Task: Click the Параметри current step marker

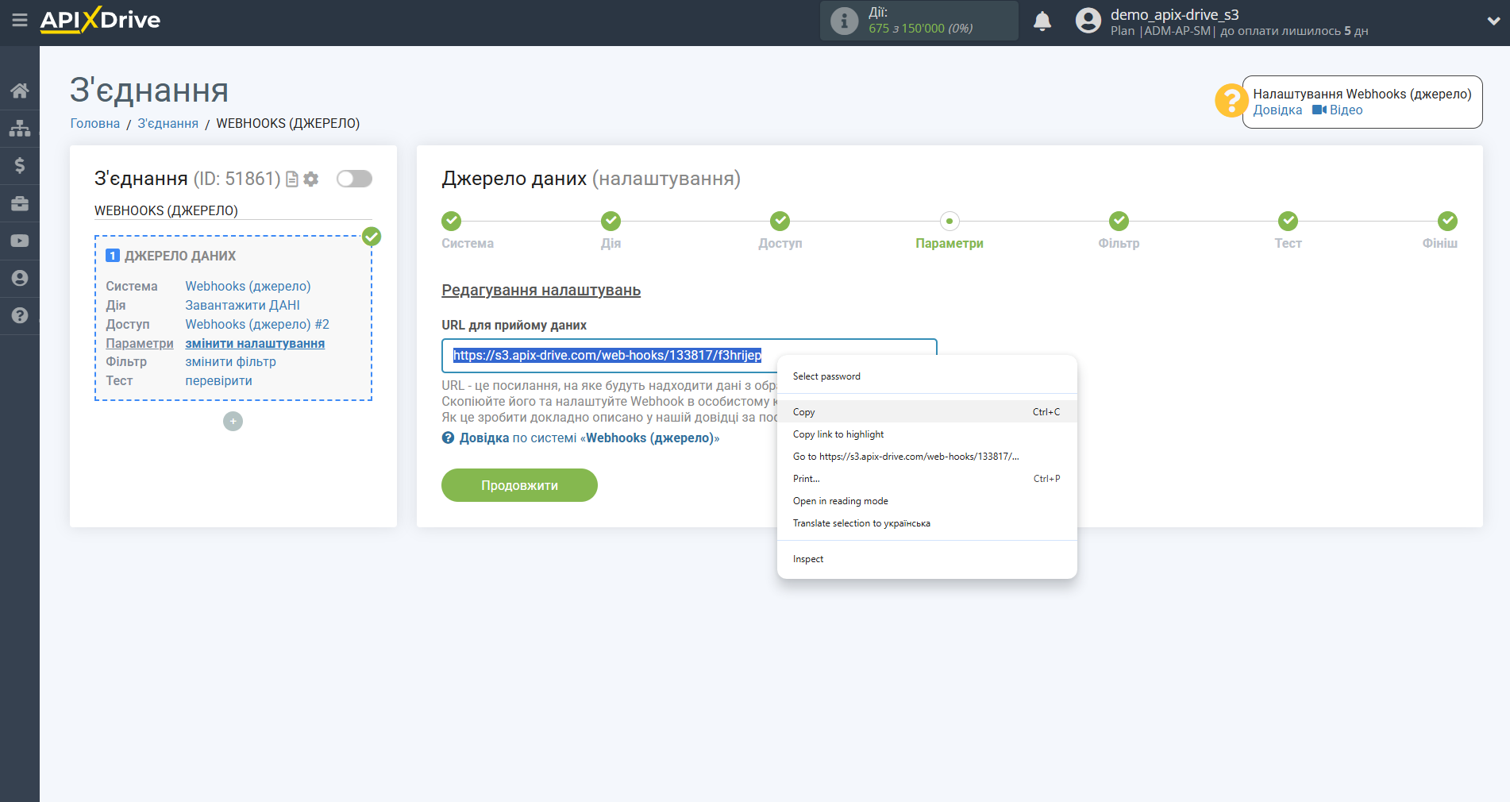Action: click(x=950, y=221)
